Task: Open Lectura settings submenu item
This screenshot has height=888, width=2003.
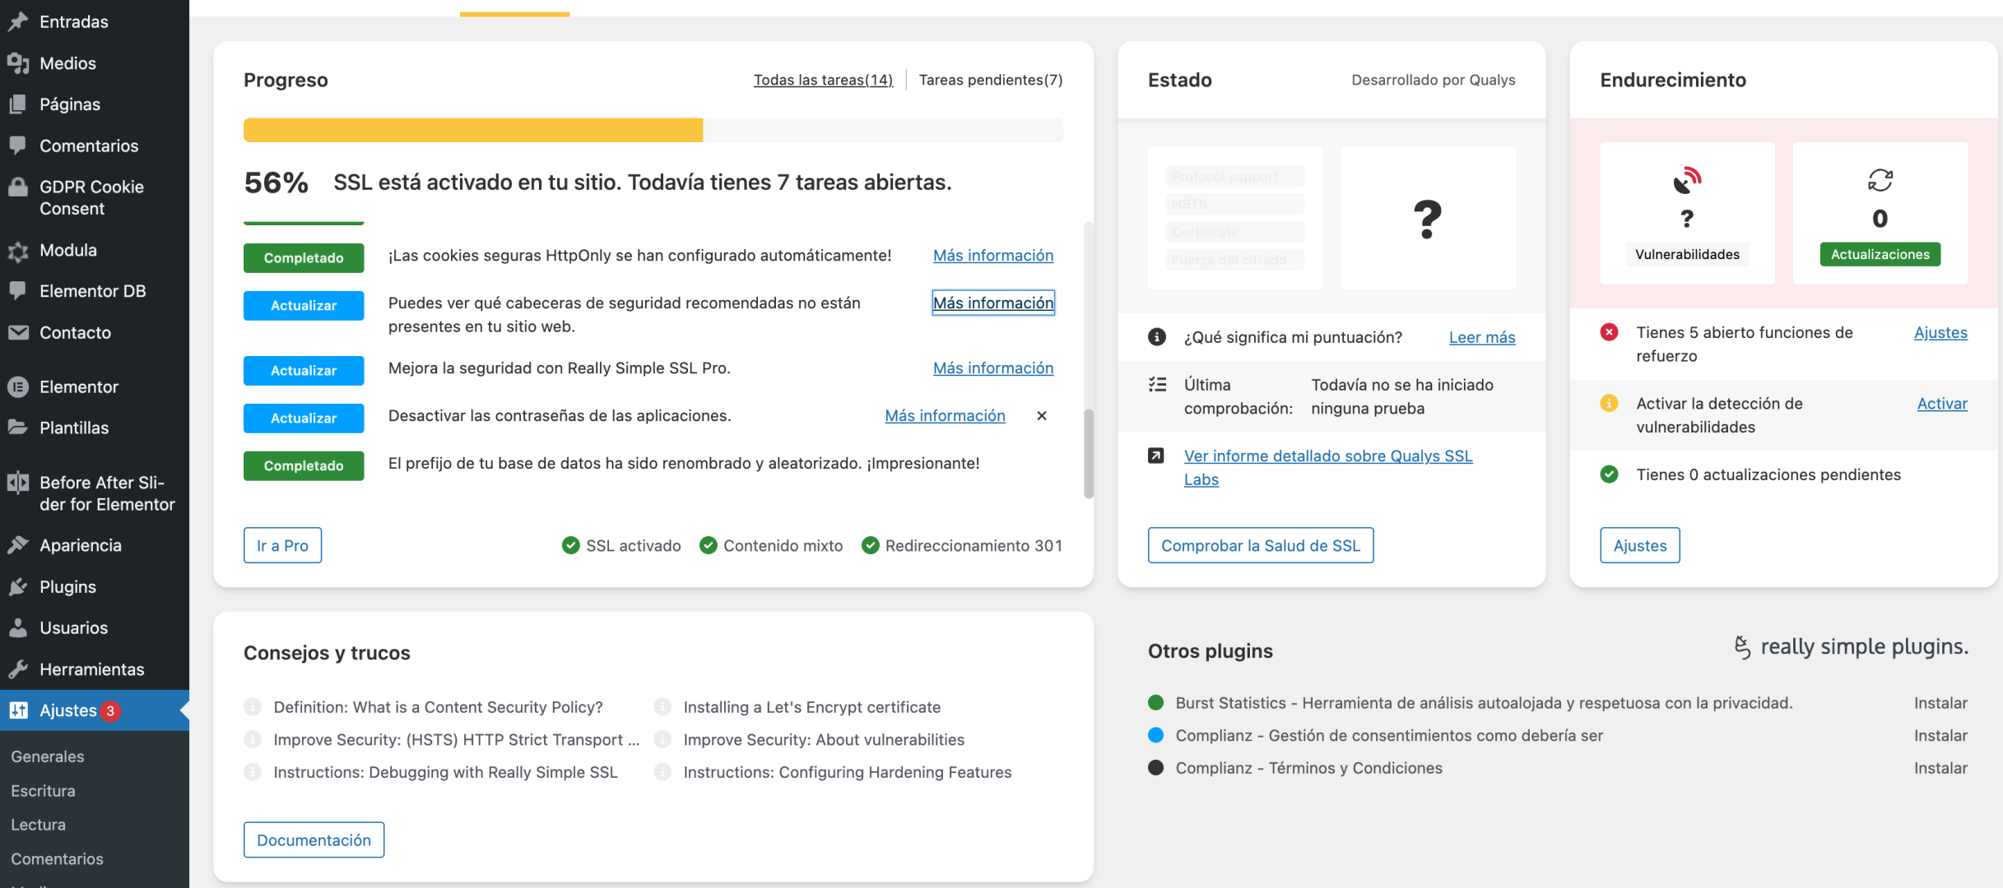Action: [38, 825]
